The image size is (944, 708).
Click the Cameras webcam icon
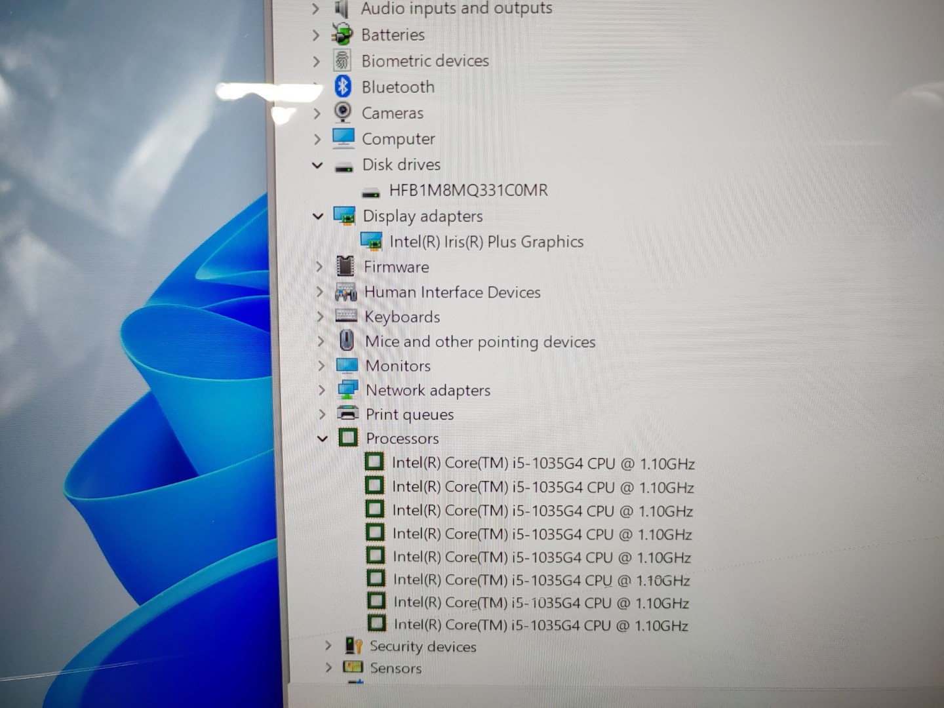click(342, 112)
